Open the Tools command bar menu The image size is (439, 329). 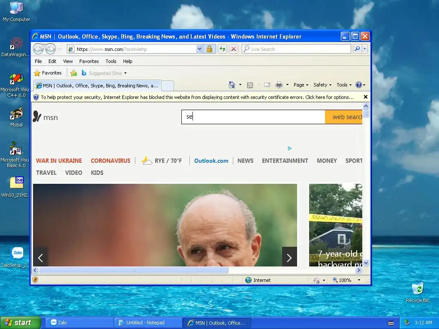pos(344,85)
